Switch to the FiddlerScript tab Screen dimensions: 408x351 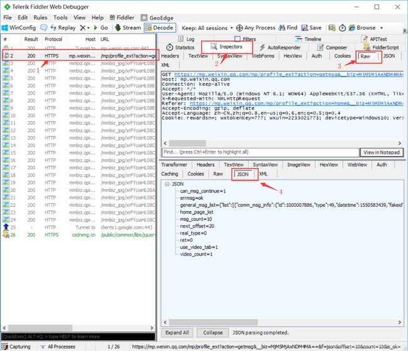click(381, 47)
